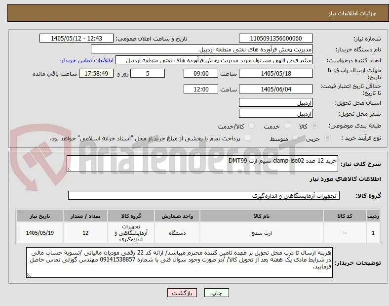Click the quantity cell showing 12

click(85, 233)
